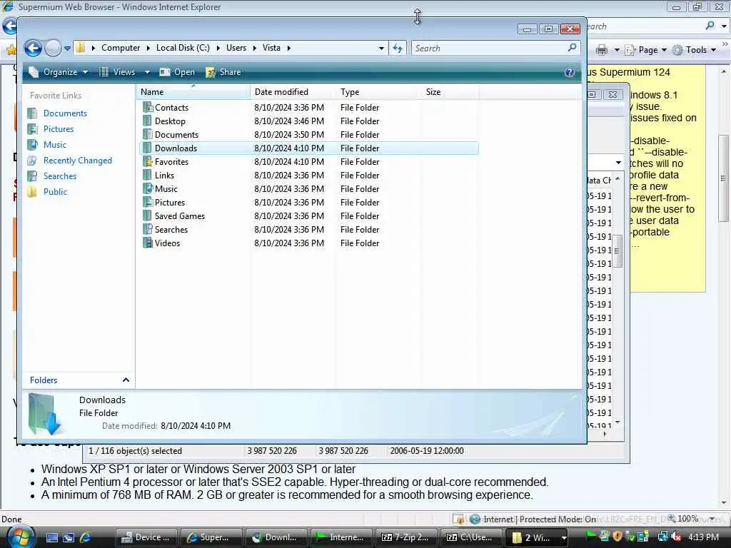731x548 pixels.
Task: Click the Internet Explorer zoom level 100%
Action: point(687,519)
